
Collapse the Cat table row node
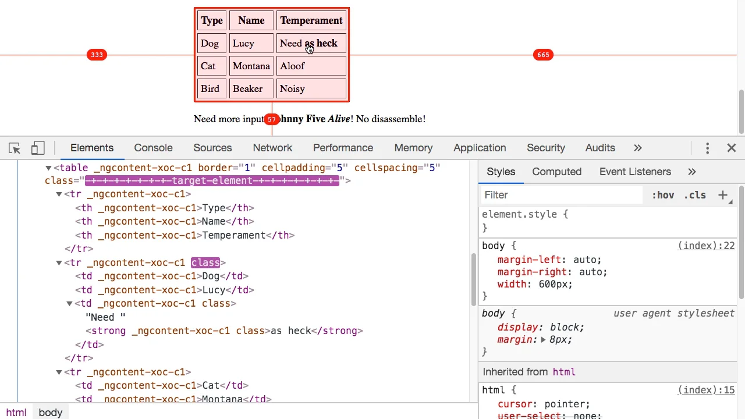click(x=59, y=372)
